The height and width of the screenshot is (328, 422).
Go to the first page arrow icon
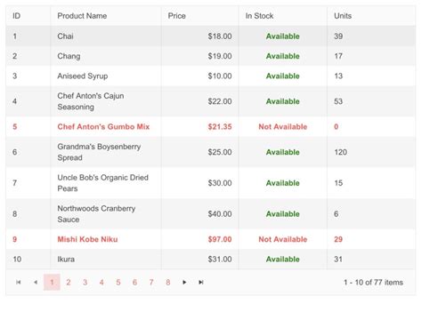tap(19, 282)
